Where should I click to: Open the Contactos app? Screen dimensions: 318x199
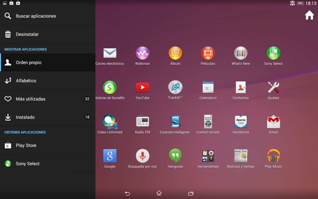click(x=241, y=87)
